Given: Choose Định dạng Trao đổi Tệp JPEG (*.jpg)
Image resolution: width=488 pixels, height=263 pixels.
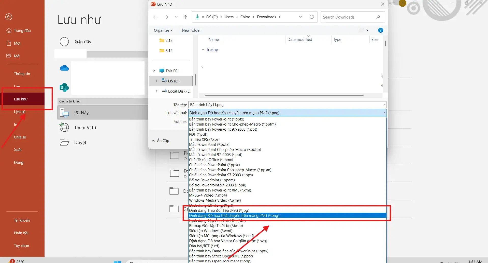Looking at the screenshot, I should pyautogui.click(x=287, y=211).
